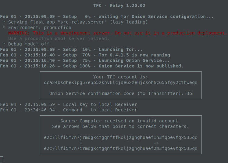Click the double down arrows above corrected account
This screenshot has width=228, height=163.
point(156,143)
